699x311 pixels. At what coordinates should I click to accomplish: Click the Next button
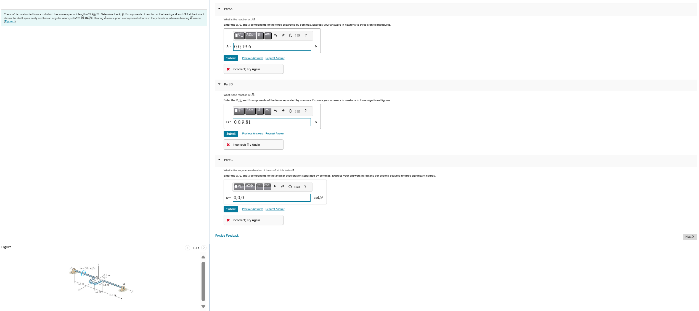tap(689, 237)
